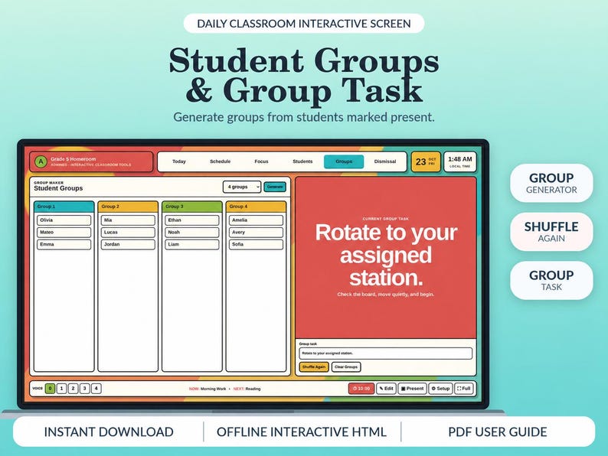Image resolution: width=608 pixels, height=456 pixels.
Task: Select student Olivia in Group 1
Action: pos(64,220)
